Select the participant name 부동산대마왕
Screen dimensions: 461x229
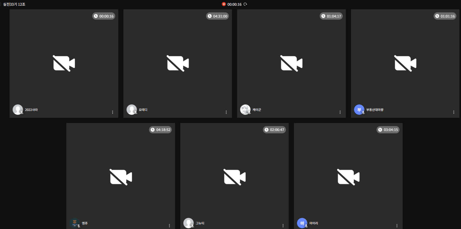375,110
